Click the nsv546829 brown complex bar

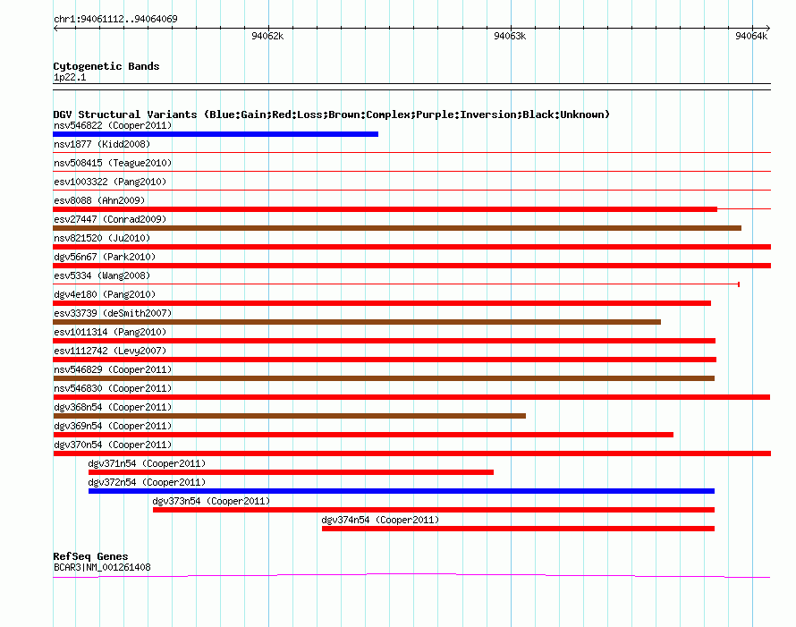coord(384,378)
